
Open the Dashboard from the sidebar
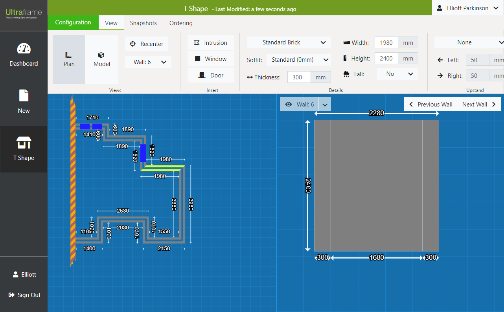click(x=24, y=55)
